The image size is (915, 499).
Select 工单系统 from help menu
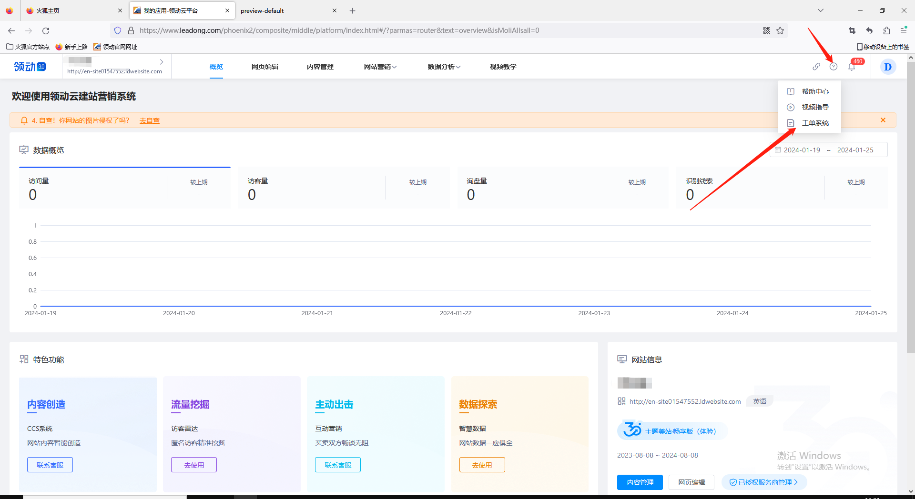[815, 123]
